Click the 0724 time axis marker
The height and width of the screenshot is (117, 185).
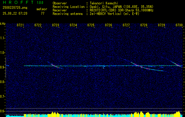point(73,25)
